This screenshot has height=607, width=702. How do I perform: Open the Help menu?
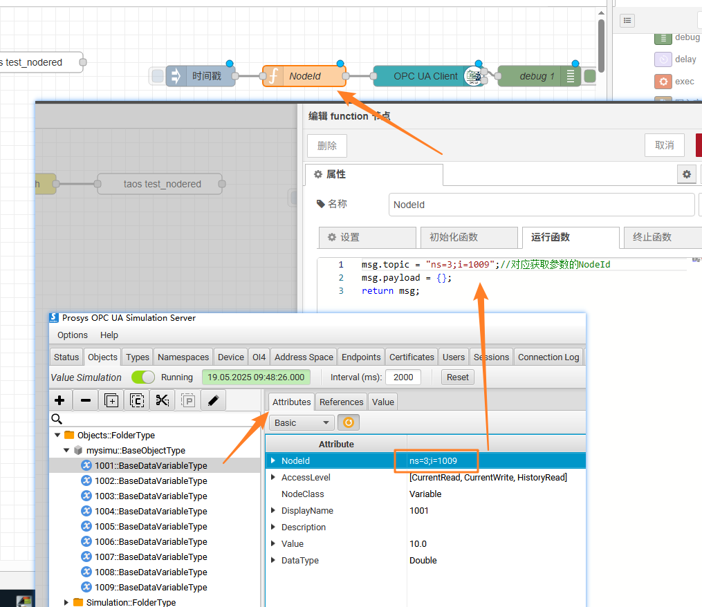[x=109, y=335]
